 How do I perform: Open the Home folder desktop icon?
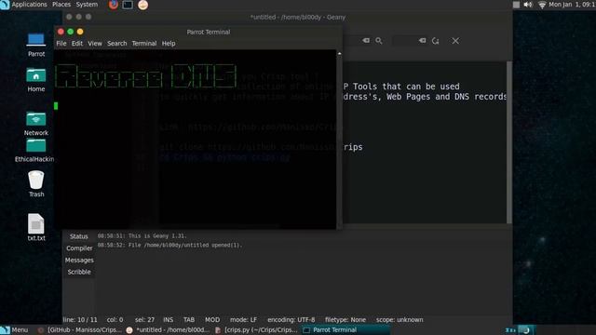(x=36, y=80)
